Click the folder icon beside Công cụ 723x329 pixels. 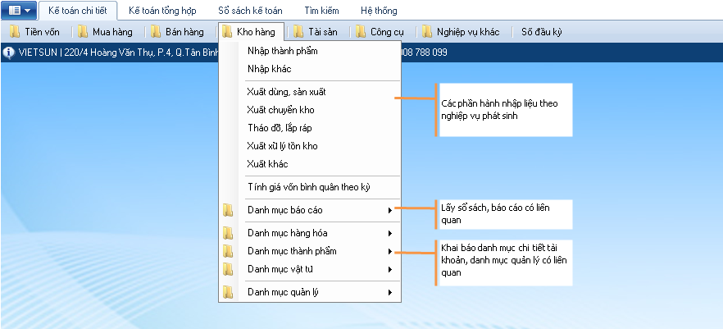[x=360, y=32]
